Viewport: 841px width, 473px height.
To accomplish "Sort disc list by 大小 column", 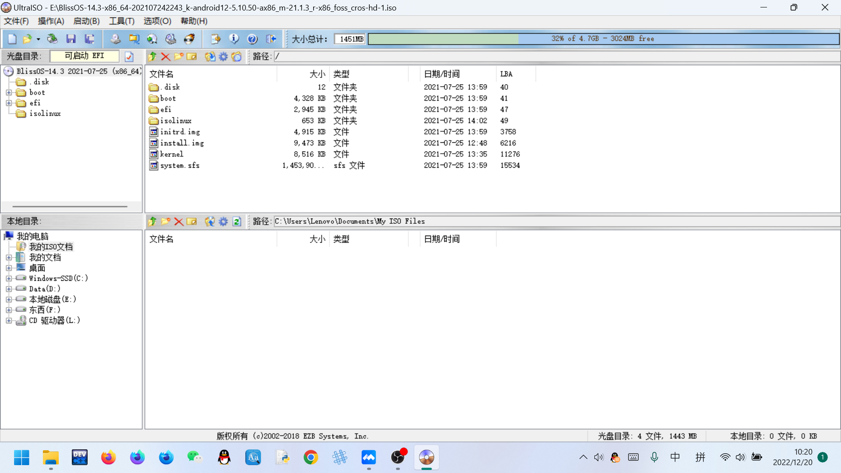I will pyautogui.click(x=303, y=74).
